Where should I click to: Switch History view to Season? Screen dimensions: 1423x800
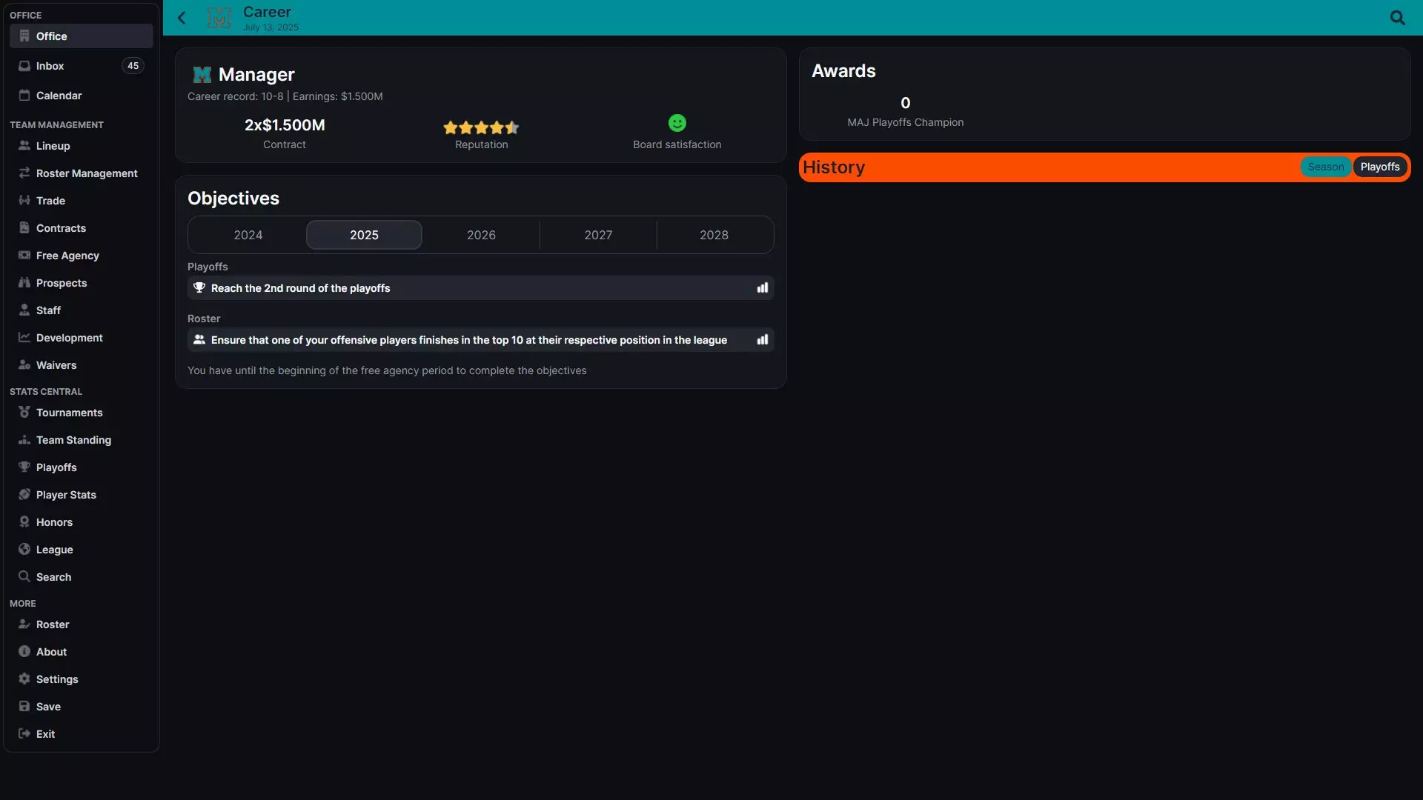pyautogui.click(x=1325, y=167)
